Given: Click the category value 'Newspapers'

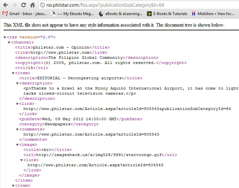Looking at the screenshot, I should (57, 124).
